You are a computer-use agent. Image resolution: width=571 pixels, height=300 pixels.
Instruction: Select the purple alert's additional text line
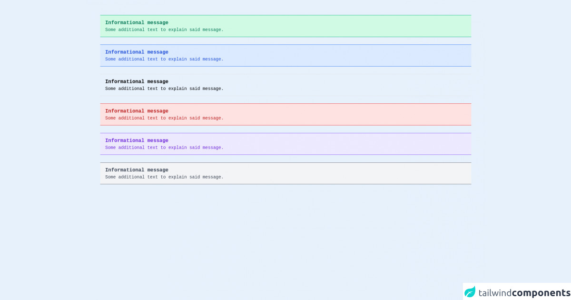pyautogui.click(x=164, y=148)
